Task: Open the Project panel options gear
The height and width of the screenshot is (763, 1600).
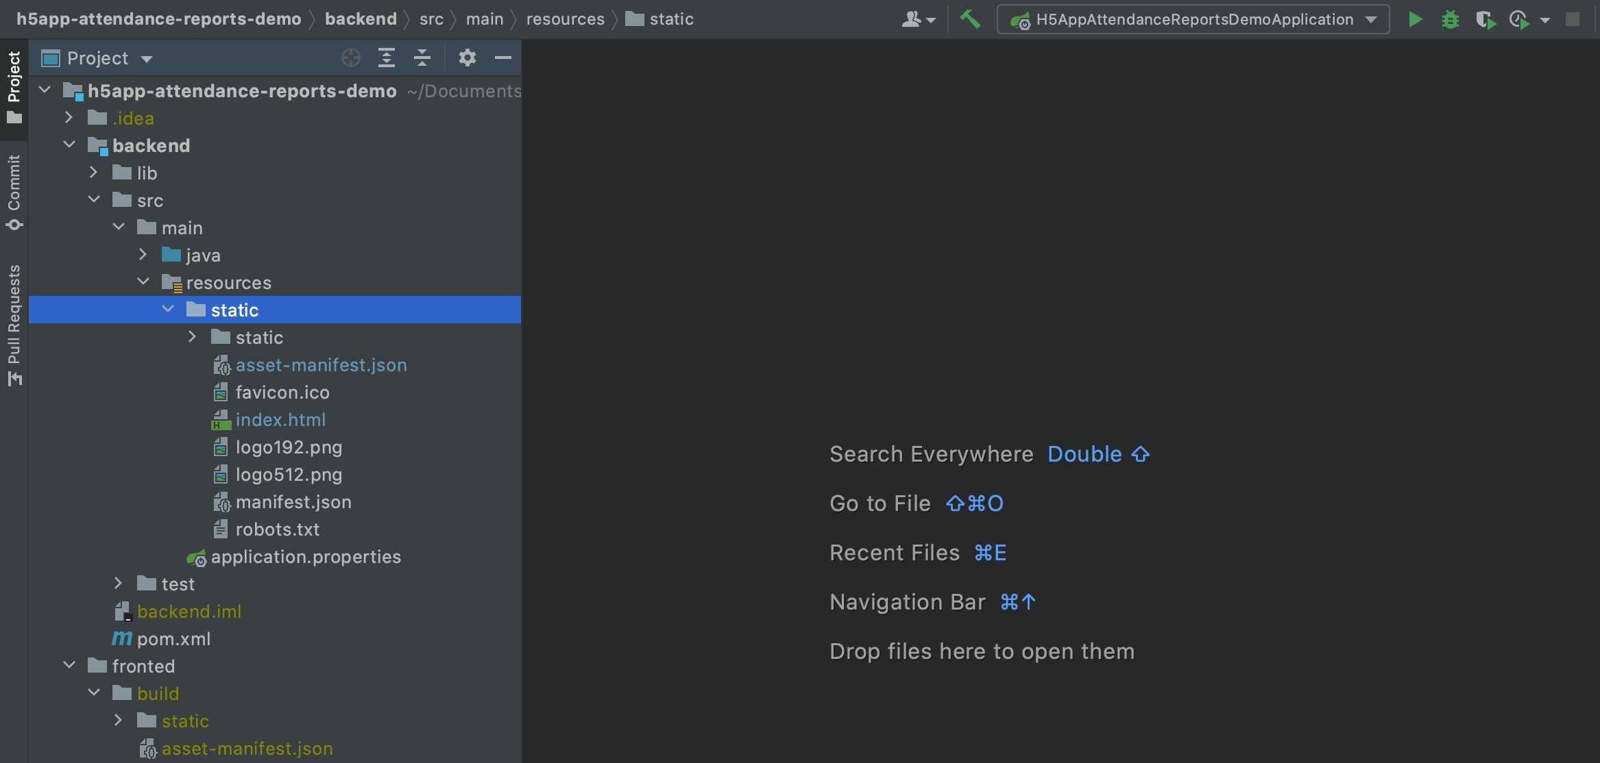Action: click(x=467, y=58)
